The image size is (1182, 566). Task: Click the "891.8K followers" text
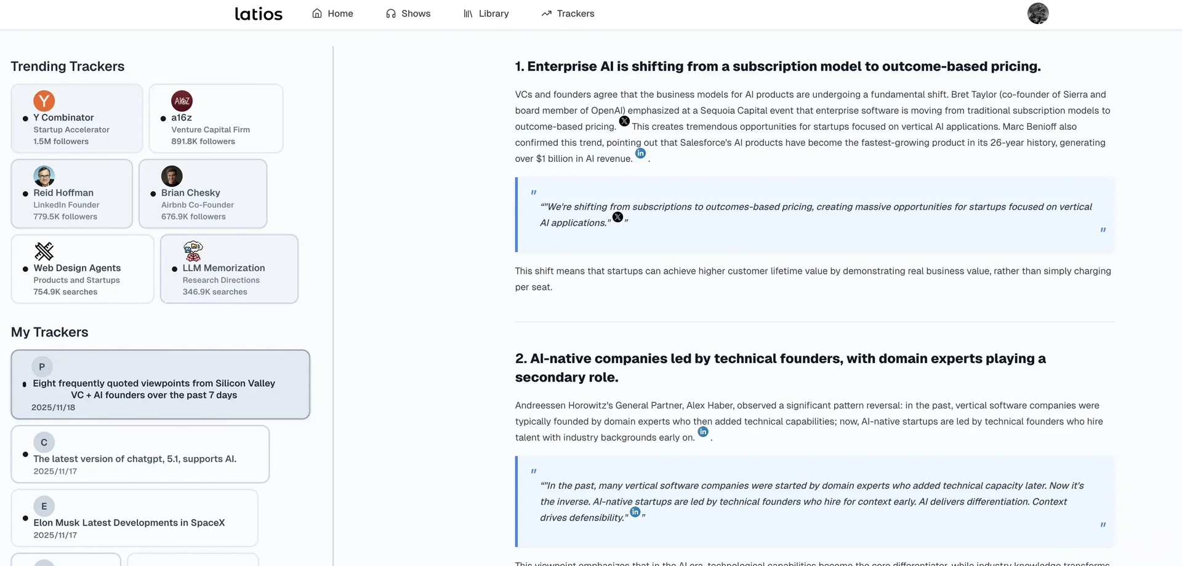pos(203,141)
